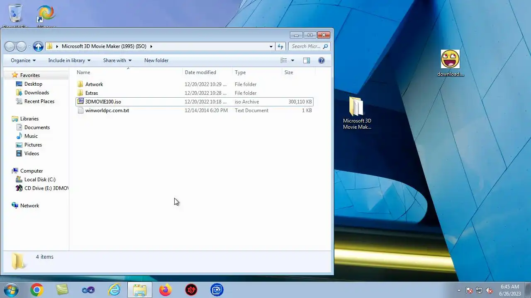Launch Internet Explorer from the taskbar
Image resolution: width=531 pixels, height=298 pixels.
point(114,290)
